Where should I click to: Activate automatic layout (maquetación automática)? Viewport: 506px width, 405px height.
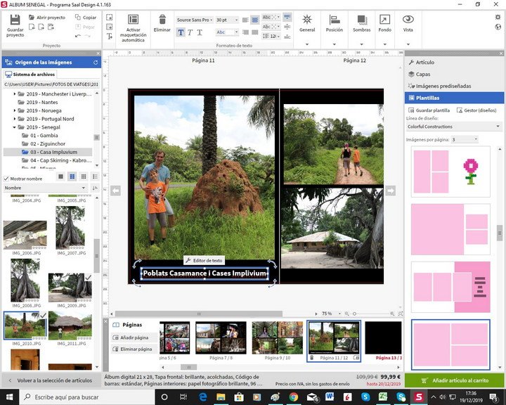pyautogui.click(x=133, y=20)
